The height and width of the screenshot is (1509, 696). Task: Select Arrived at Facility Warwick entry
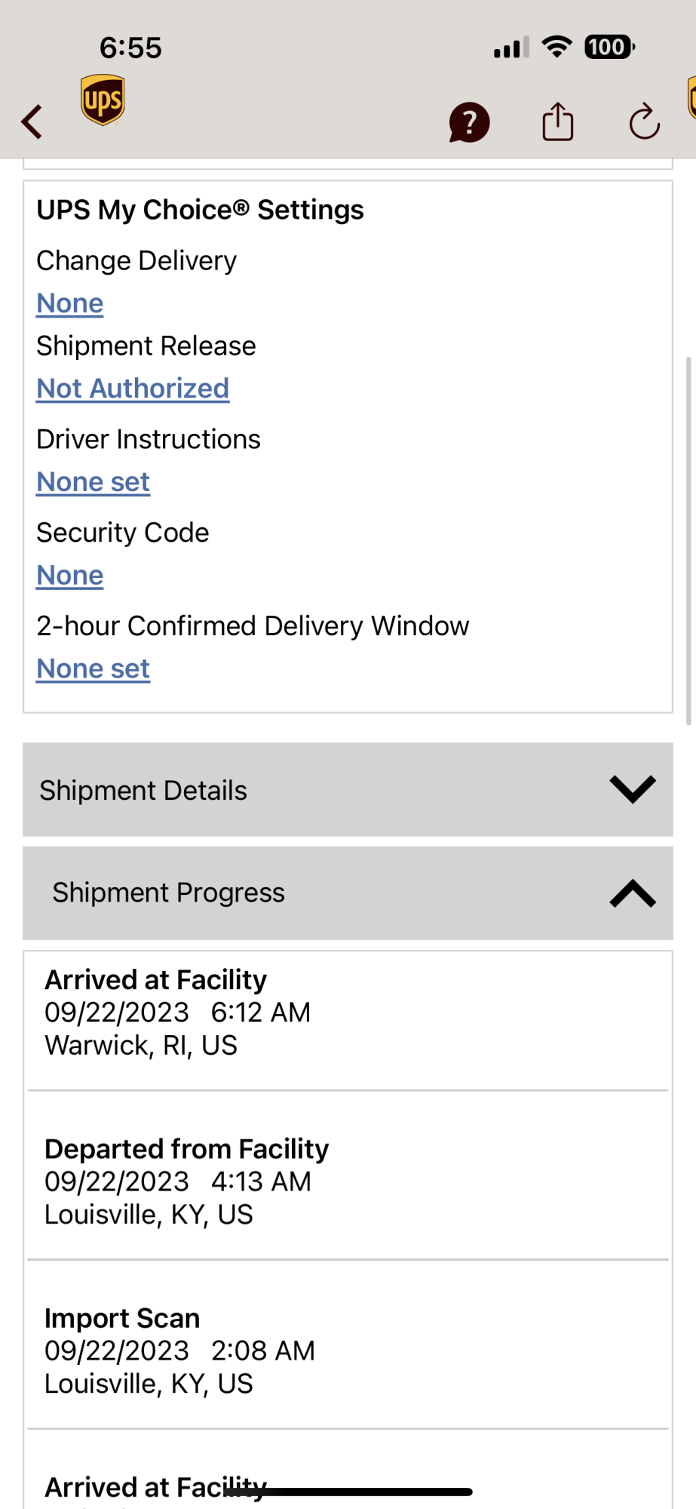(347, 1013)
